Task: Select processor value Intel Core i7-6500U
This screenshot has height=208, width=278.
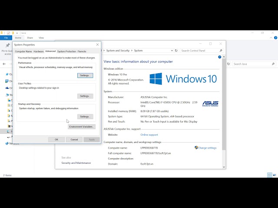Action: click(x=169, y=104)
